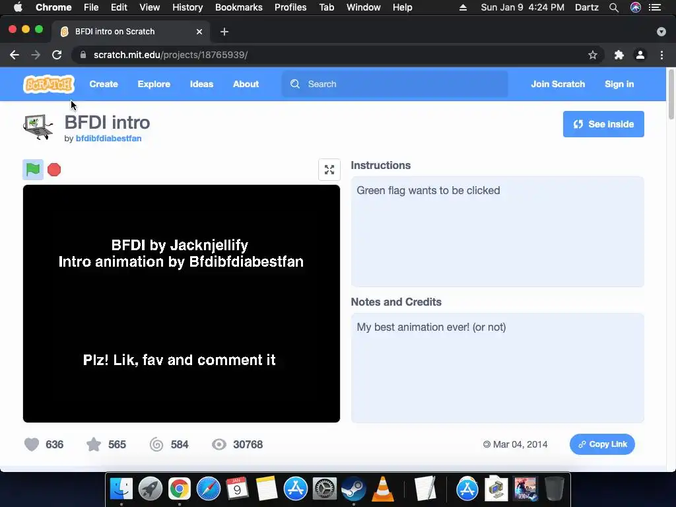
Task: Open Trash in the Dock
Action: tap(555, 489)
